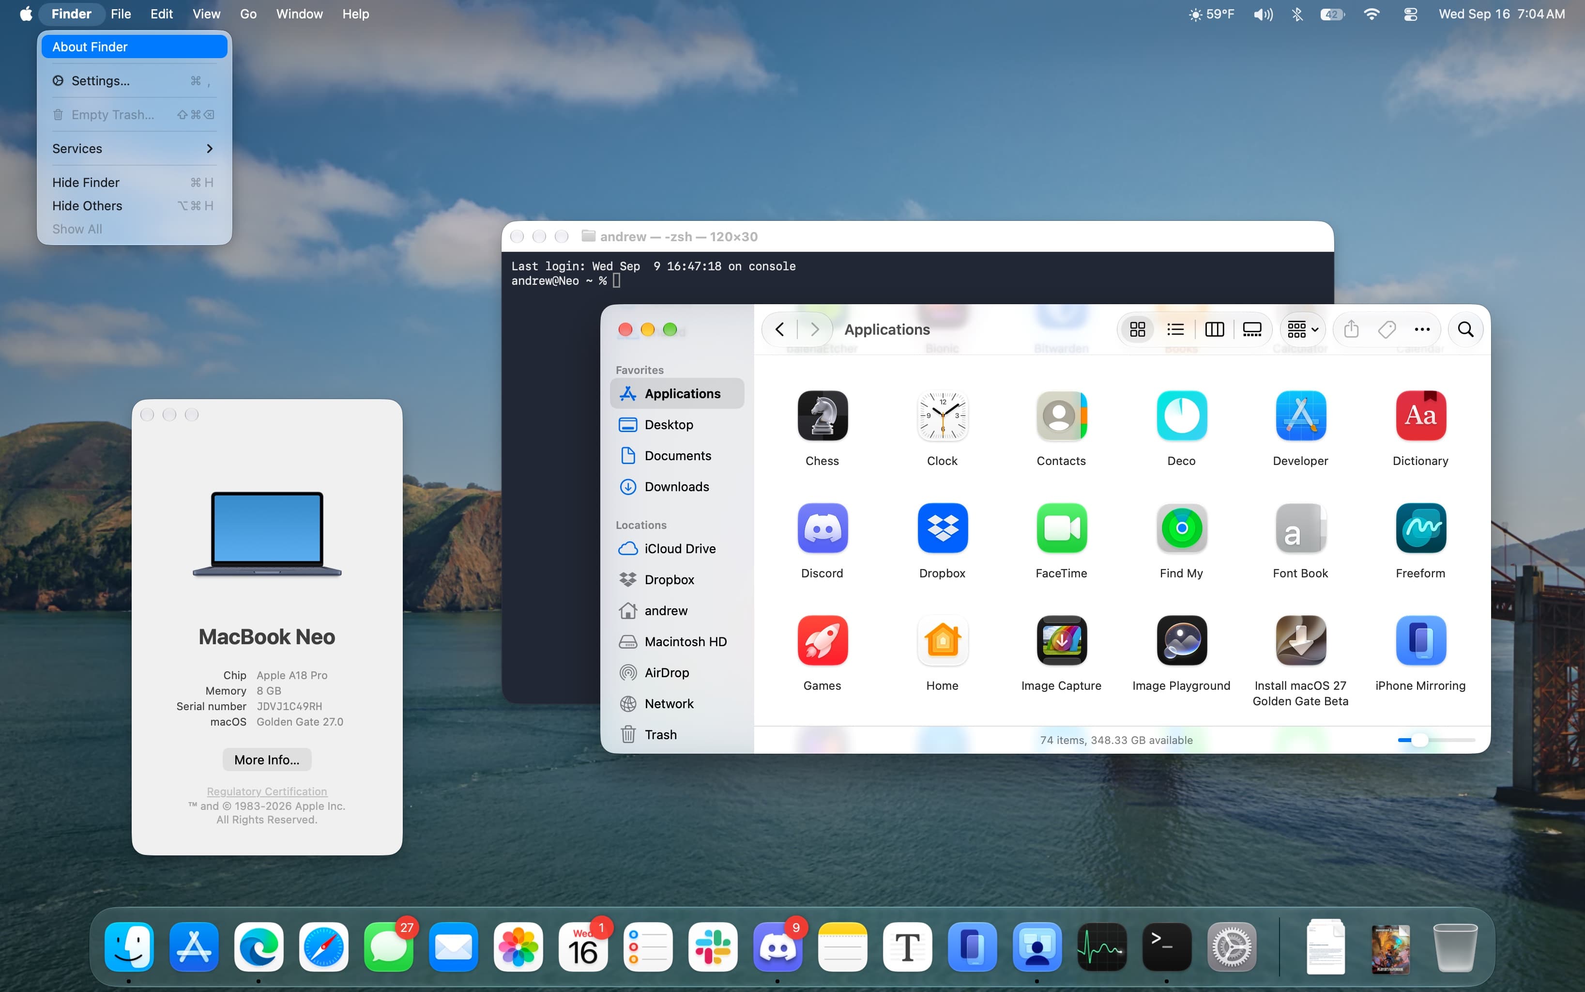The image size is (1585, 992).
Task: Choose Settings... from Finder menu
Action: 134,81
